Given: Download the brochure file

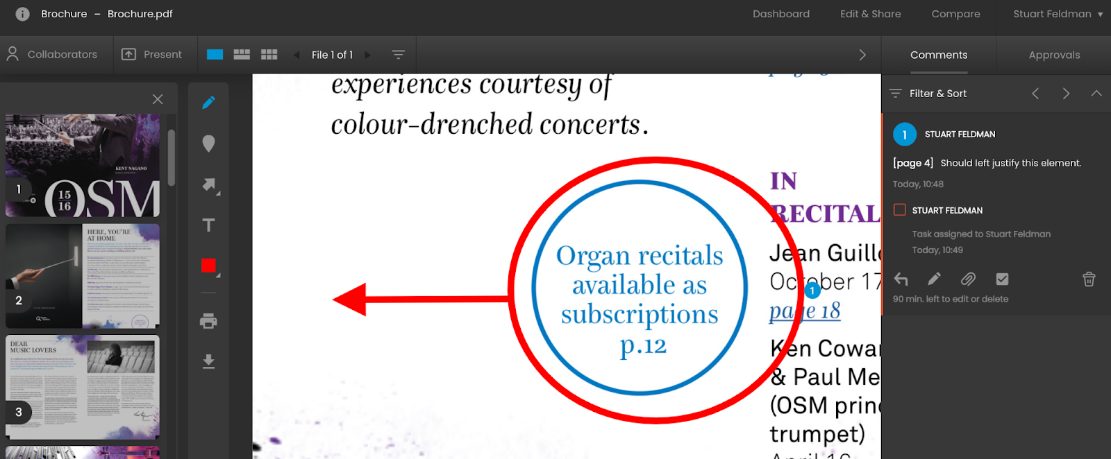Looking at the screenshot, I should pyautogui.click(x=208, y=361).
